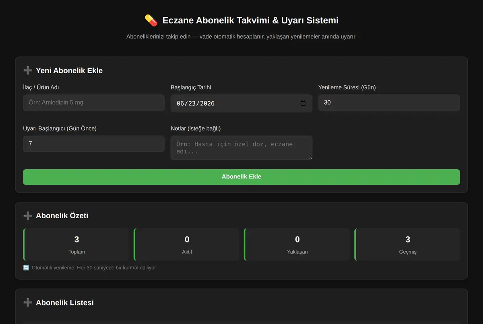The height and width of the screenshot is (324, 483).
Task: Click the pill icon in the page title
Action: click(x=151, y=20)
